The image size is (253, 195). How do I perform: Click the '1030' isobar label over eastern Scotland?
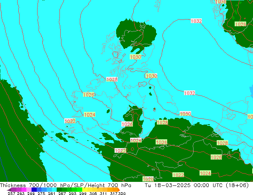pyautogui.click(x=135, y=57)
